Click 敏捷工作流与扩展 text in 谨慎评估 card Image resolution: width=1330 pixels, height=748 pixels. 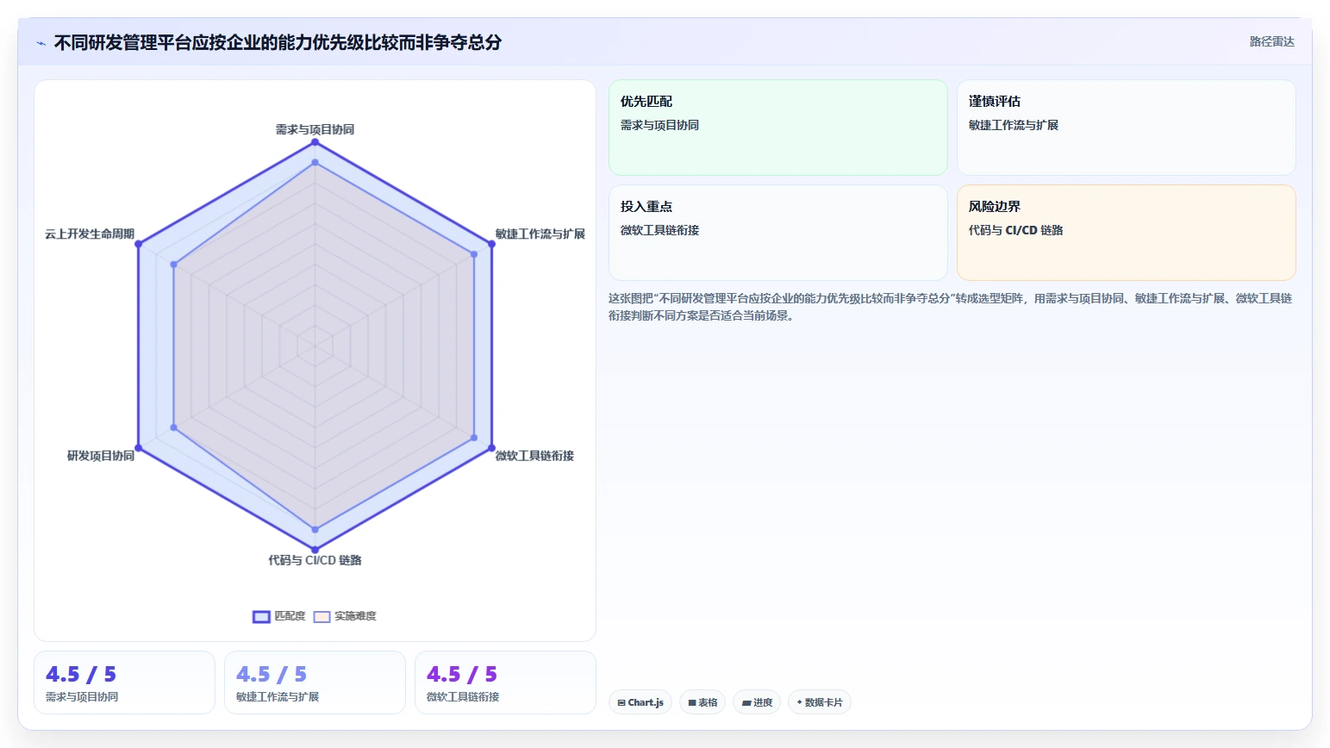click(1013, 125)
